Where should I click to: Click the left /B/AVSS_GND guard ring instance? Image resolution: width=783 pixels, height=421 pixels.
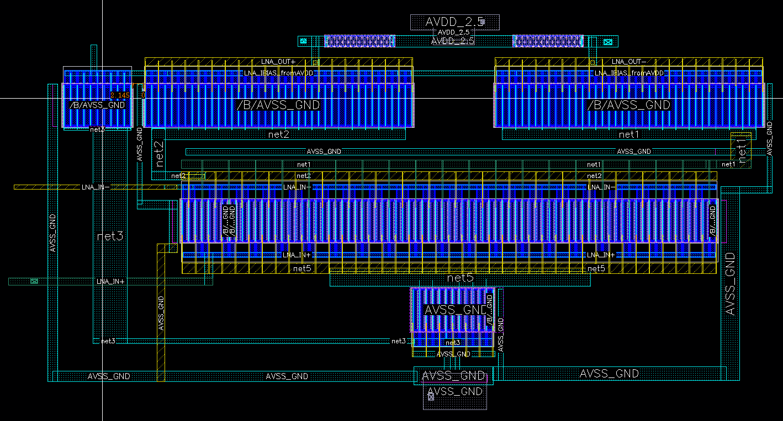pyautogui.click(x=97, y=105)
